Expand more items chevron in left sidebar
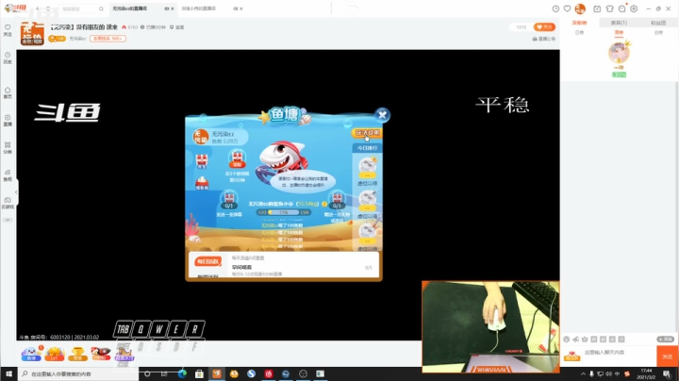 (8, 220)
